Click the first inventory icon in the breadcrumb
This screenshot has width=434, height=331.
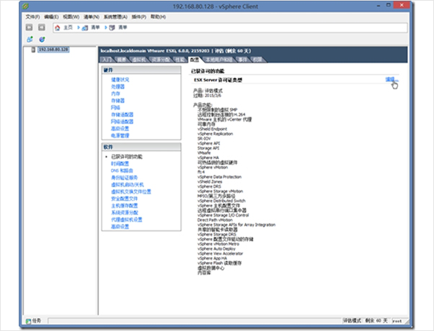click(x=85, y=27)
